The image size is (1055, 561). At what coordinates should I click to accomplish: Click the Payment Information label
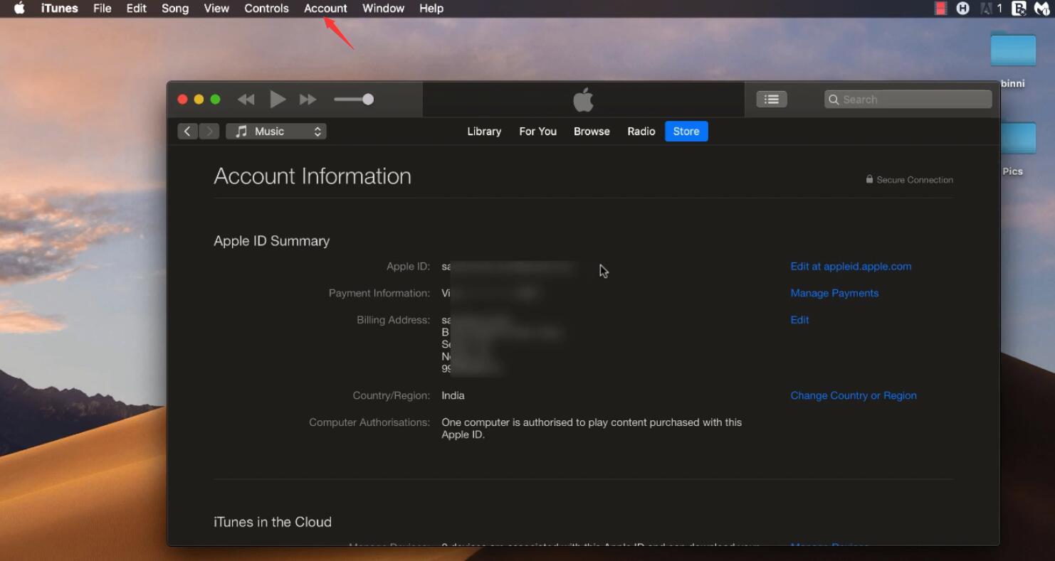(x=379, y=293)
